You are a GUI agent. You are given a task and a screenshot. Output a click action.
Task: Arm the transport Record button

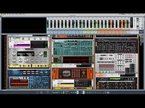click(x=80, y=92)
